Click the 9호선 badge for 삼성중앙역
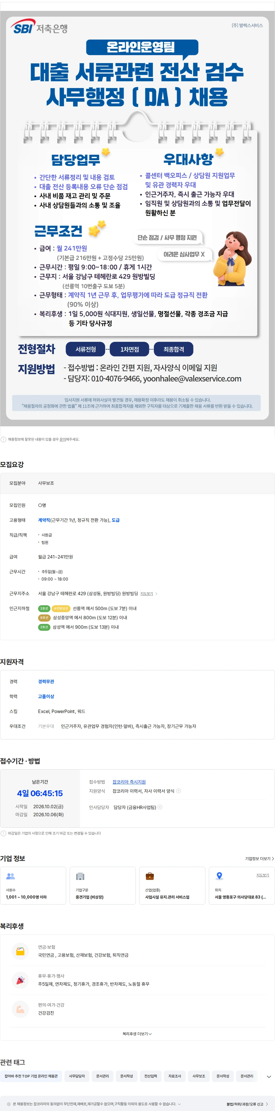275x1111 pixels. (x=44, y=618)
